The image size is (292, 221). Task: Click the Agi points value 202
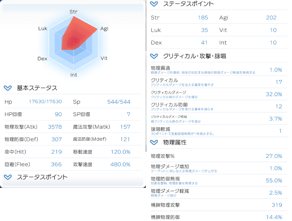[271, 18]
